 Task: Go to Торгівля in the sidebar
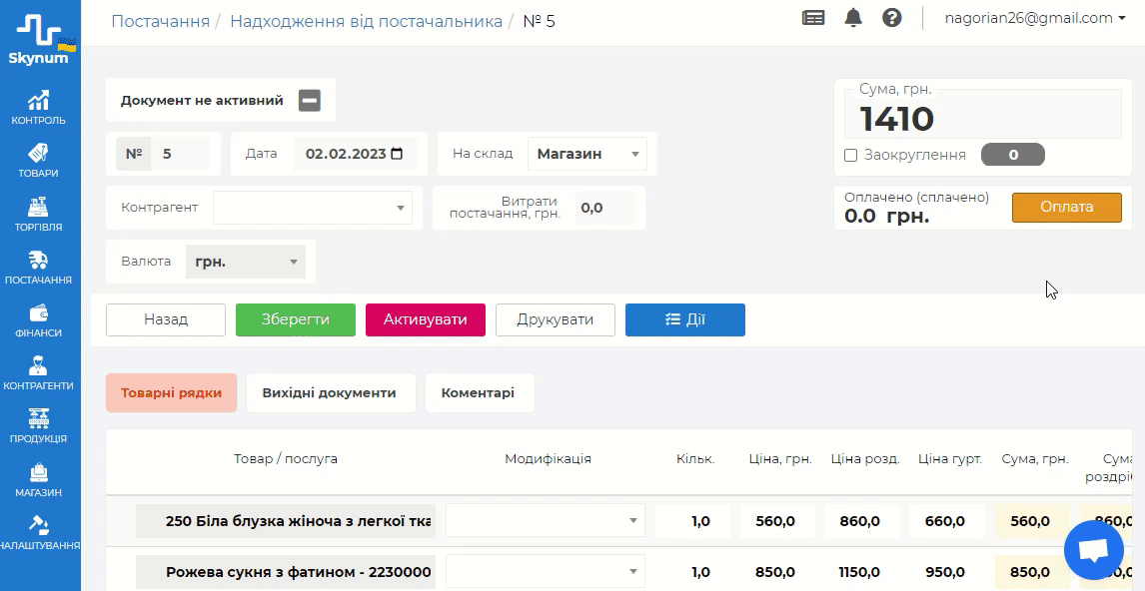coord(39,214)
